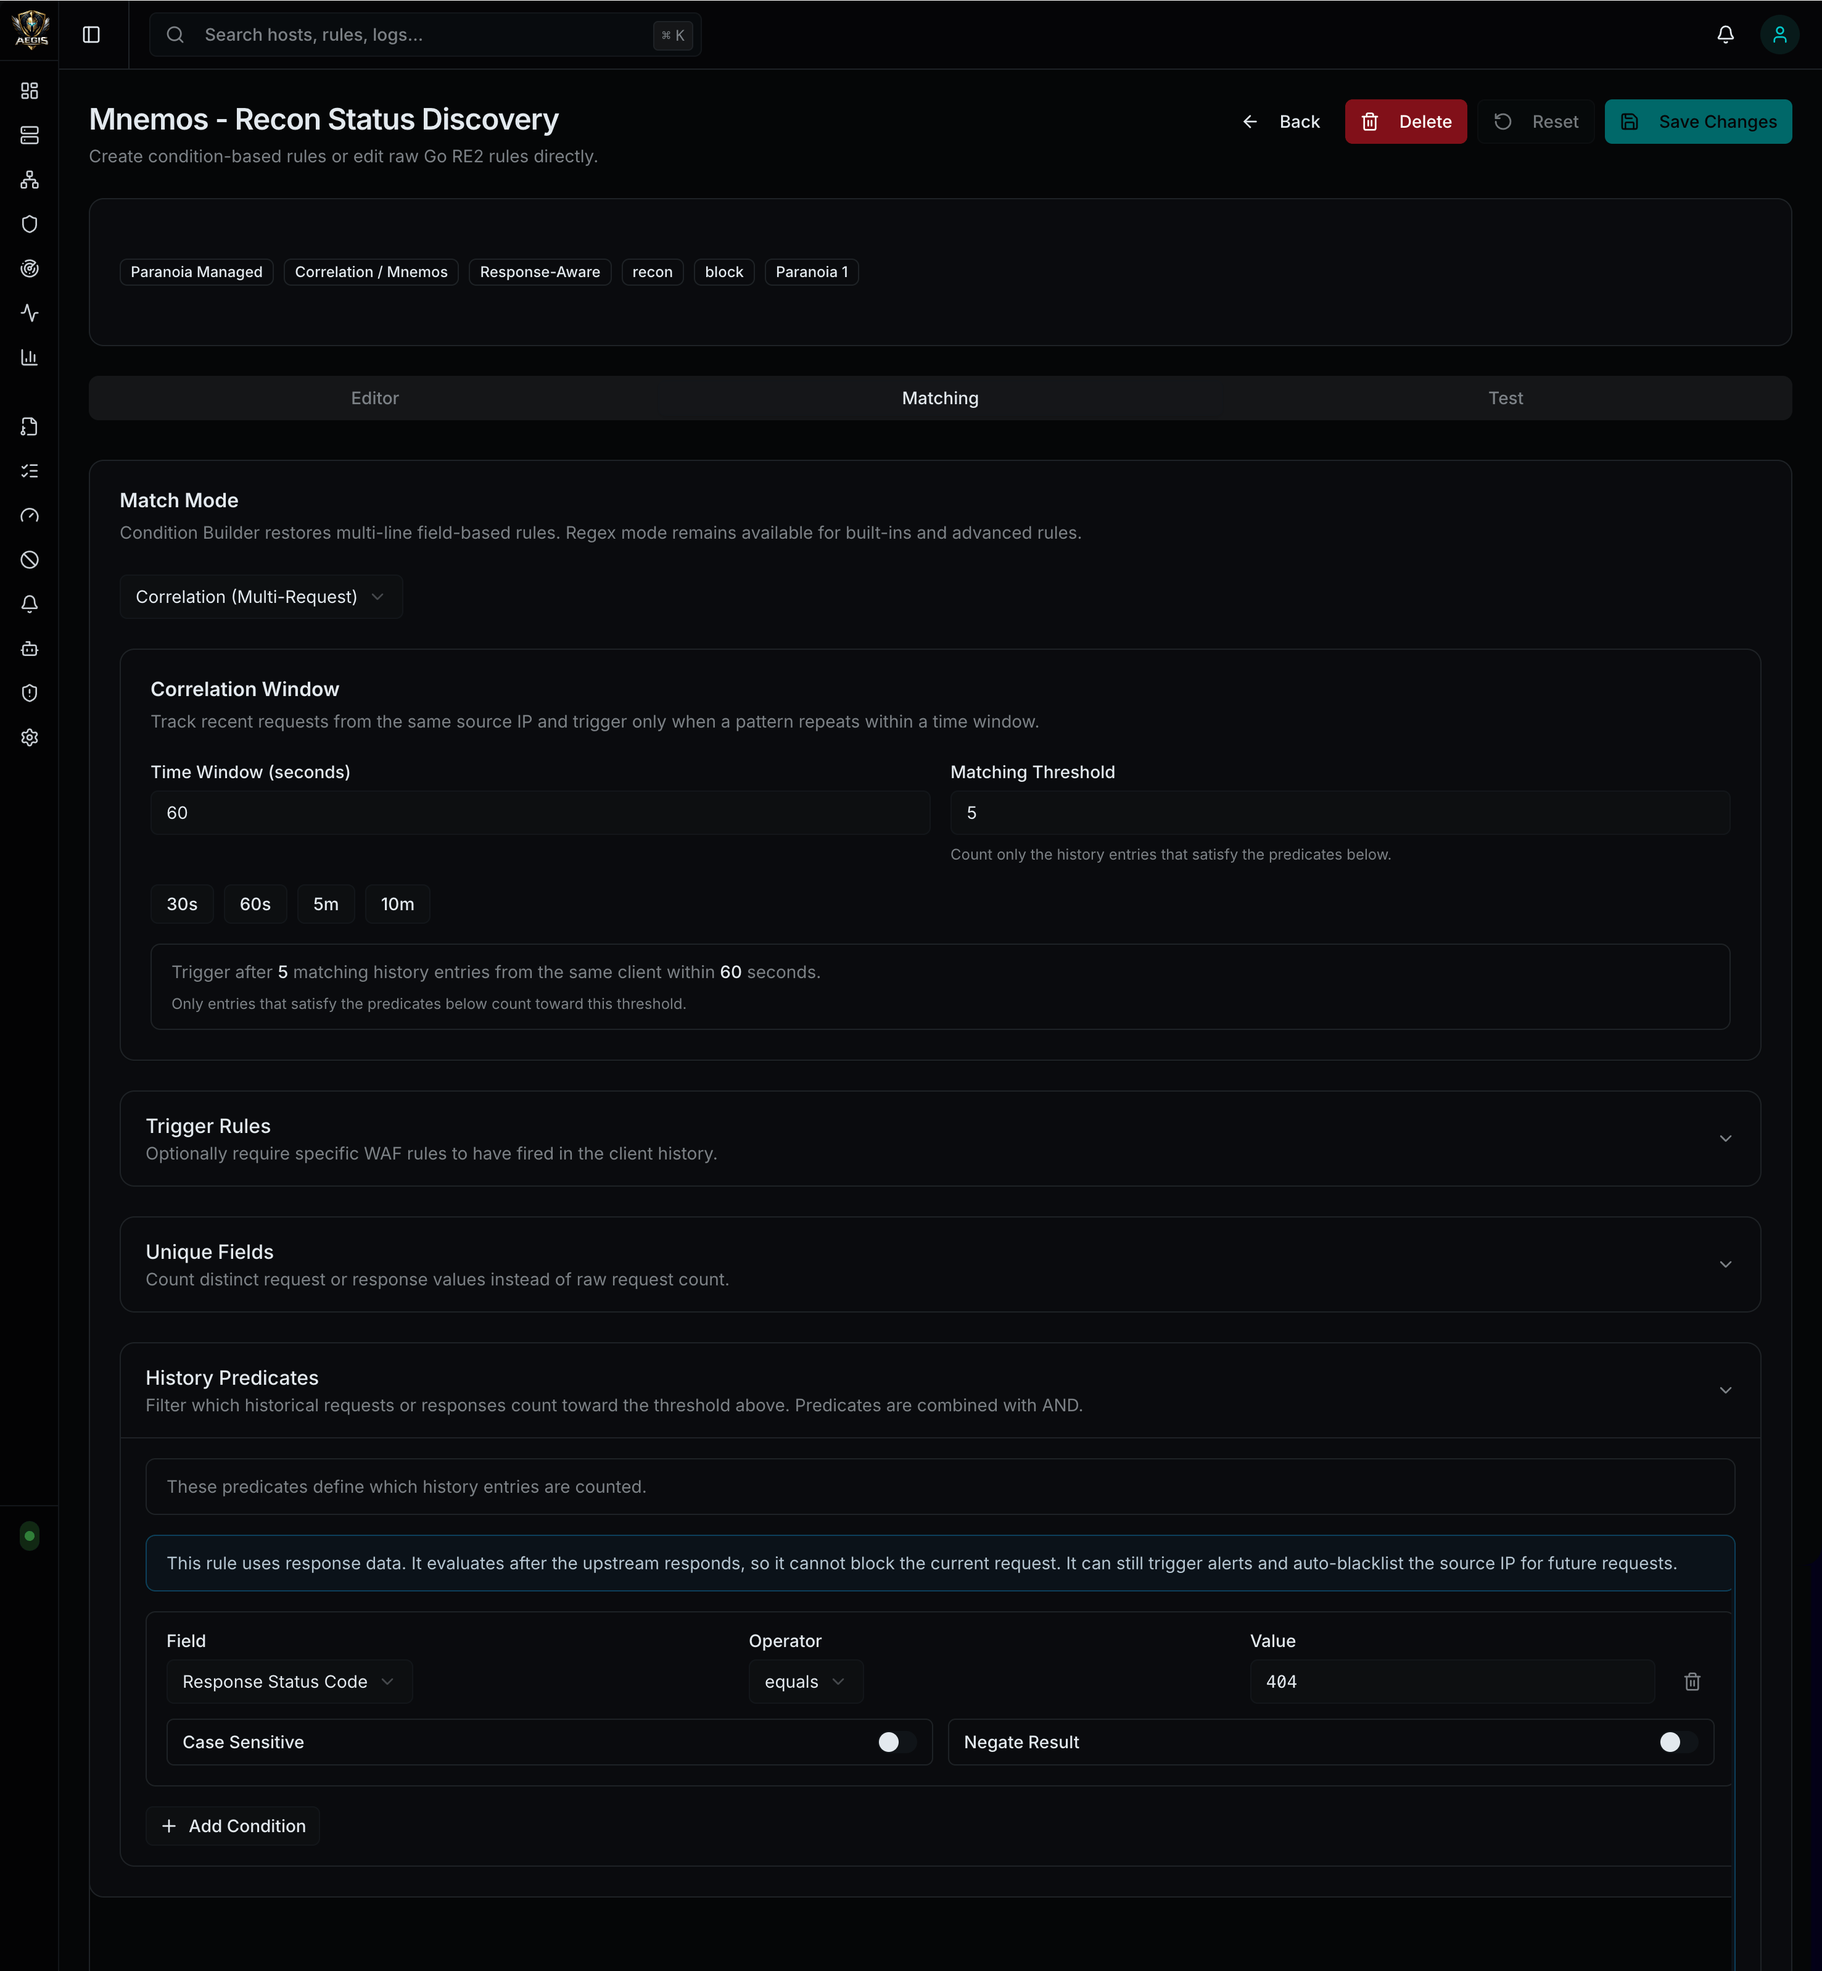Click the back arrow icon
The height and width of the screenshot is (1971, 1822).
(x=1250, y=122)
